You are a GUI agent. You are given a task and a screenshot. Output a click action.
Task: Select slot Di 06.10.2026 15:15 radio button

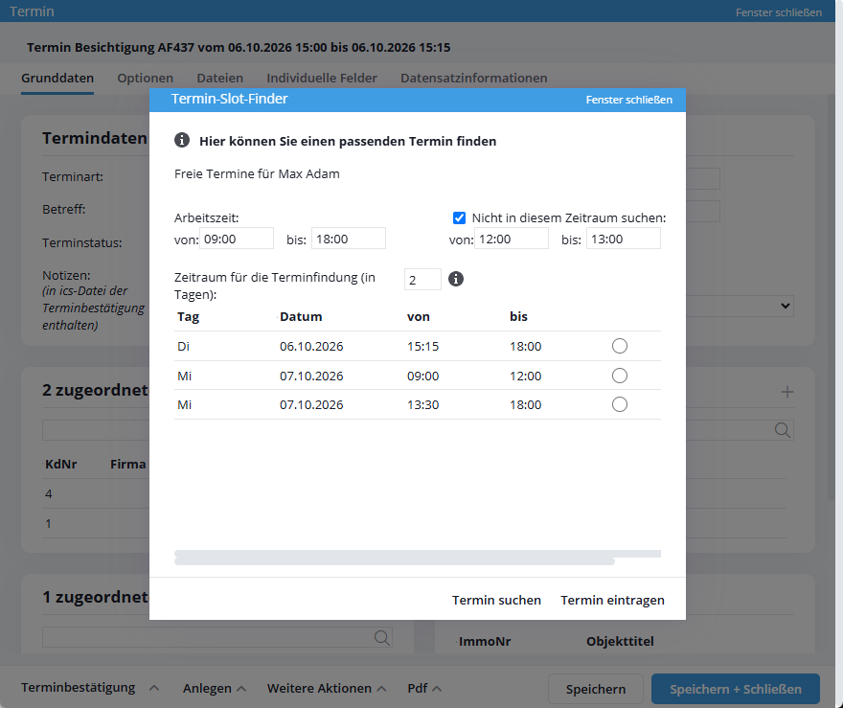click(x=620, y=346)
